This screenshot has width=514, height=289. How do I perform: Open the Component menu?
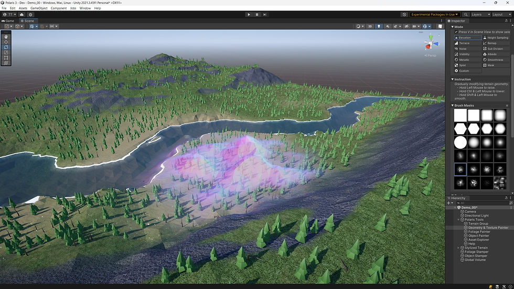pyautogui.click(x=59, y=8)
